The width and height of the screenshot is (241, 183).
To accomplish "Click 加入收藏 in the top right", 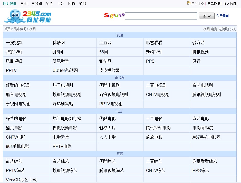I will pyautogui.click(x=230, y=4).
